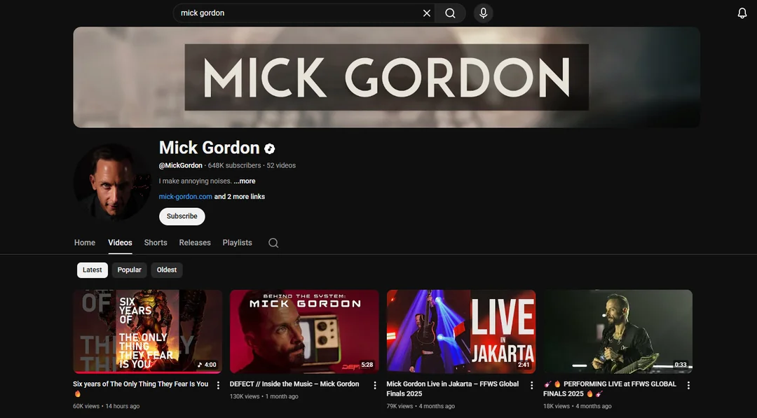This screenshot has width=757, height=418.
Task: Expand 'and 2 more links'
Action: (x=240, y=197)
